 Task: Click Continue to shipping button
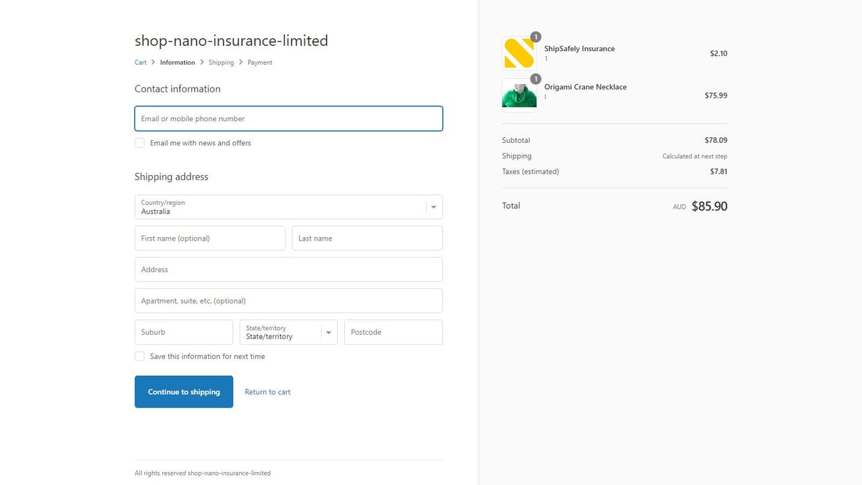[184, 391]
